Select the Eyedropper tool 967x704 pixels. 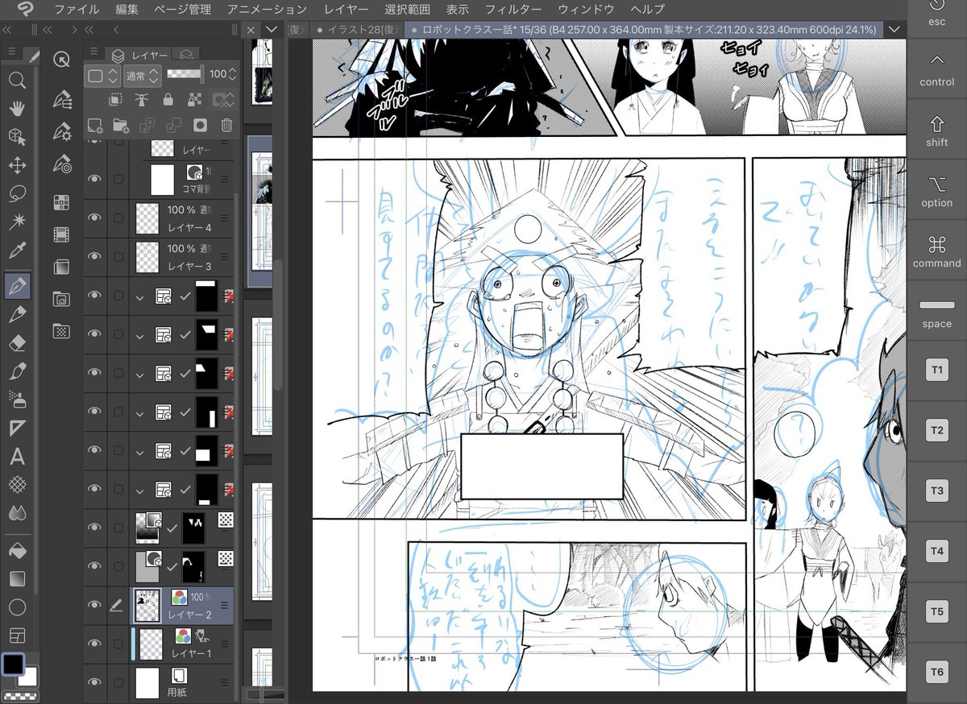[x=17, y=250]
